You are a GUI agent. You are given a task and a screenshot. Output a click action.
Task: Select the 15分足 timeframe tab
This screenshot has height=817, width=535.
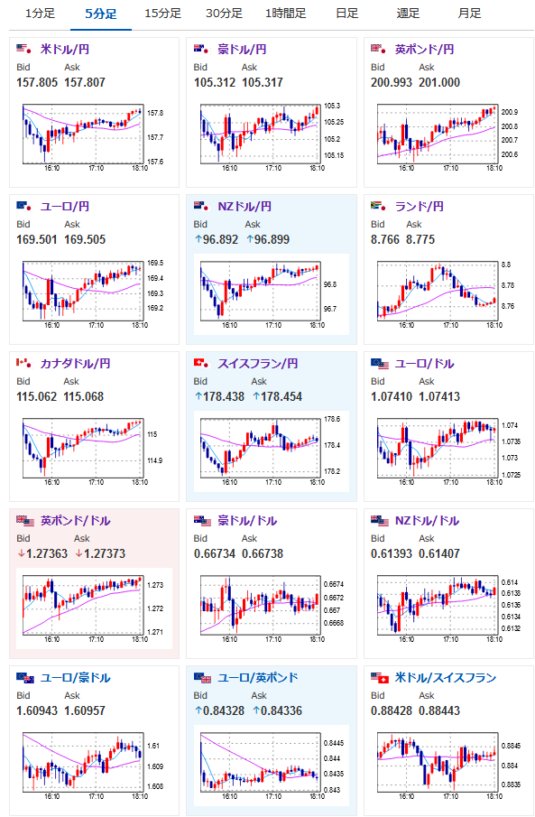coord(162,13)
